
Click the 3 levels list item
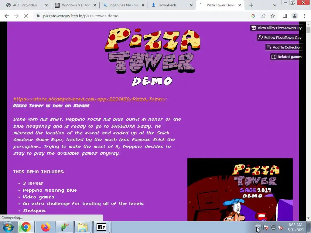coord(33,183)
